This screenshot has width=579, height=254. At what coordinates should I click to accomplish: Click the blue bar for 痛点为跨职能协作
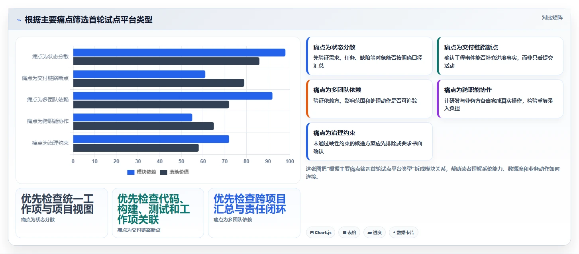tap(132, 117)
